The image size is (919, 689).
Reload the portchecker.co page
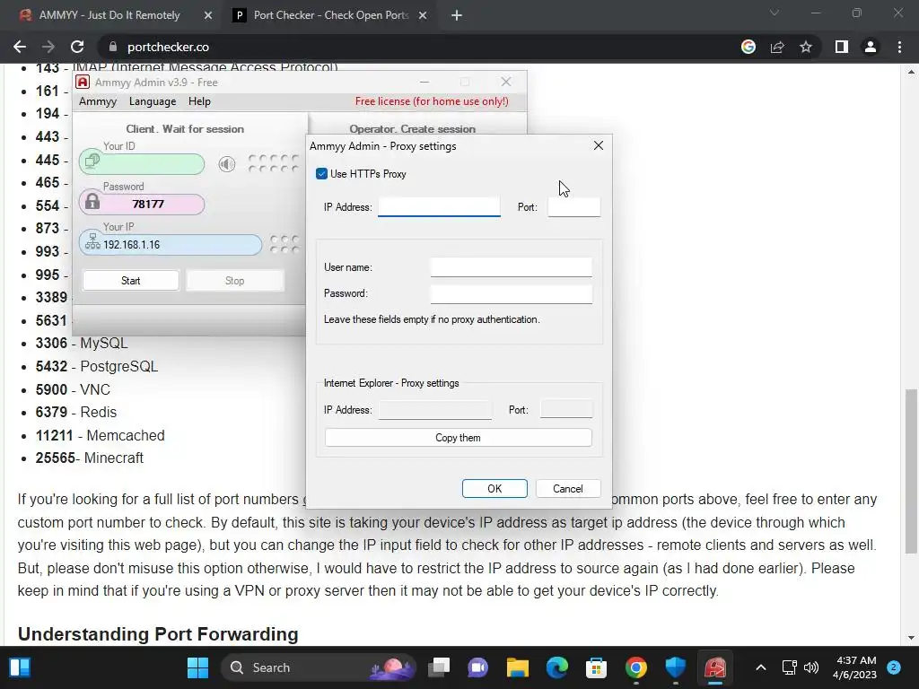coord(77,47)
